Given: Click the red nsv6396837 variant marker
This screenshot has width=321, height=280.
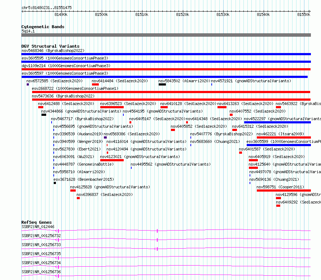Looking at the screenshot, I should 78,198.
